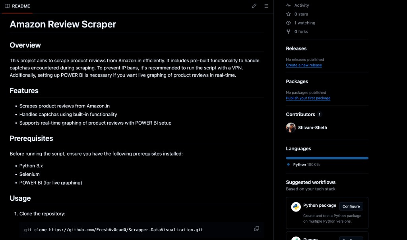Click the Usage heading
This screenshot has width=407, height=240.
(x=20, y=198)
